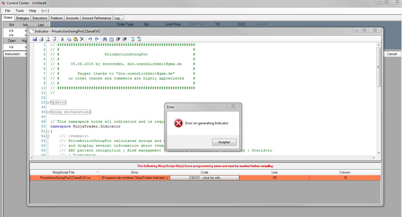Image resolution: width=402 pixels, height=217 pixels.
Task: Open the Executions tab
Action: coord(40,18)
